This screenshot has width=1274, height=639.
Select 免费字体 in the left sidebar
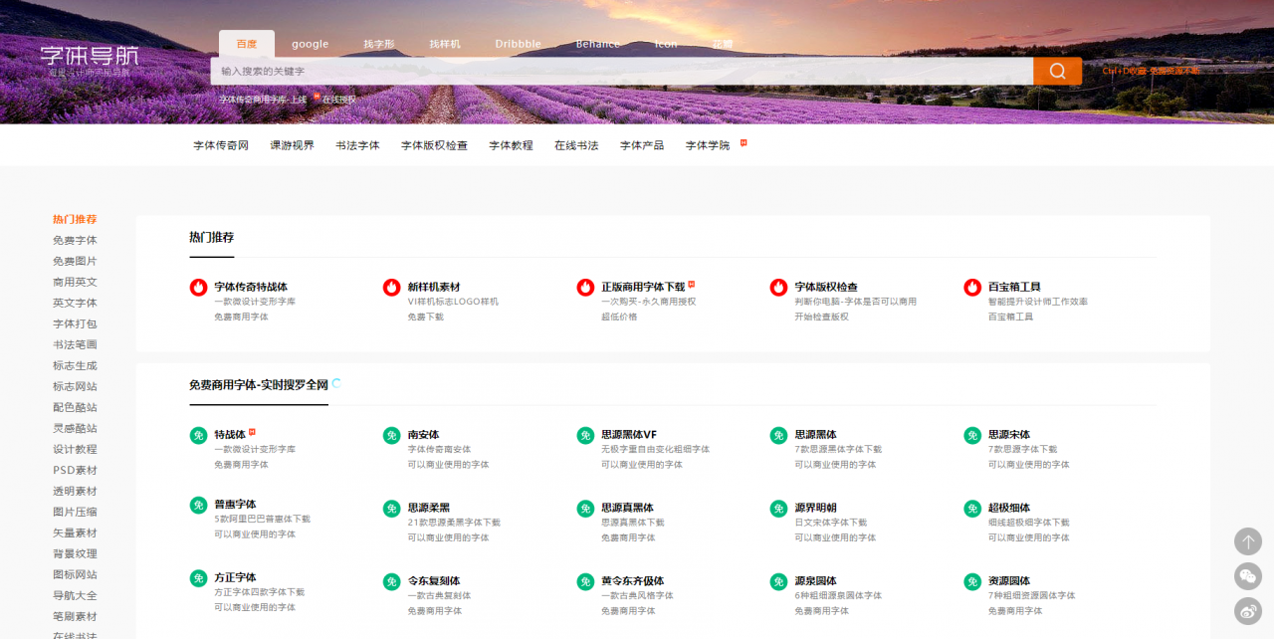[75, 240]
